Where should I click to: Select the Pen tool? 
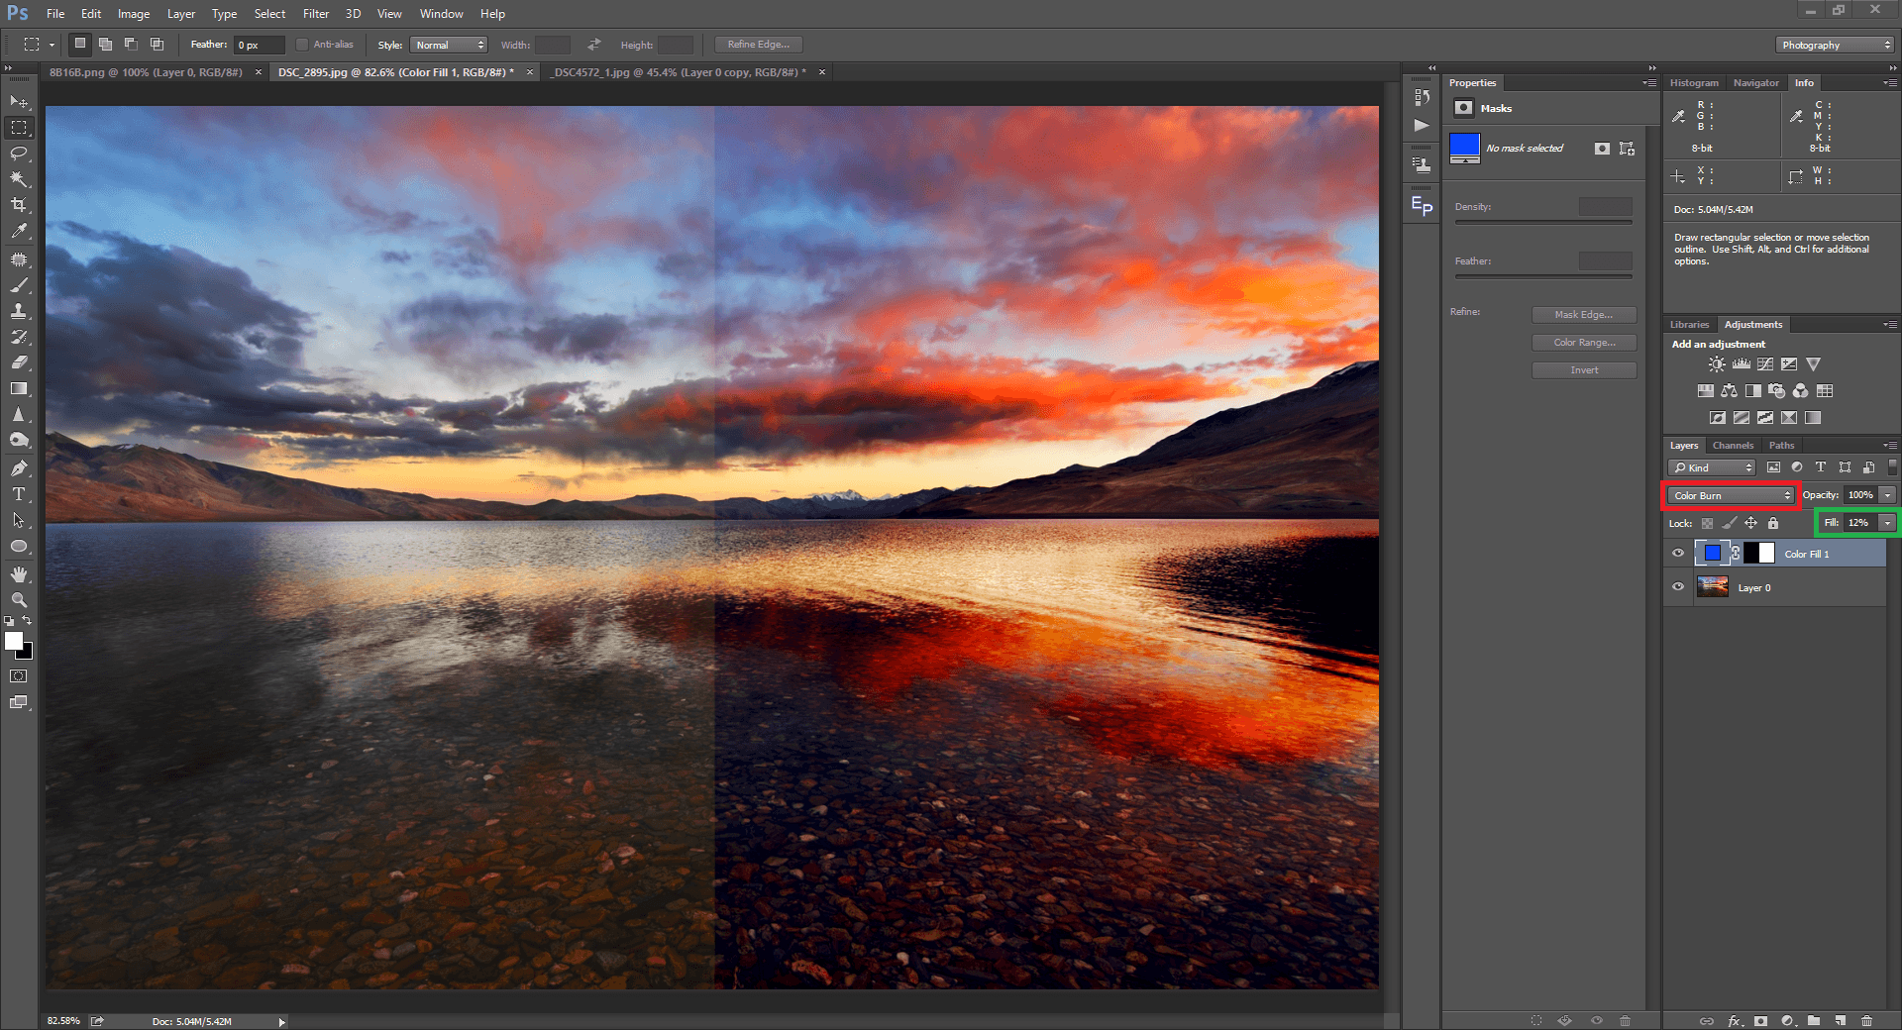click(19, 467)
